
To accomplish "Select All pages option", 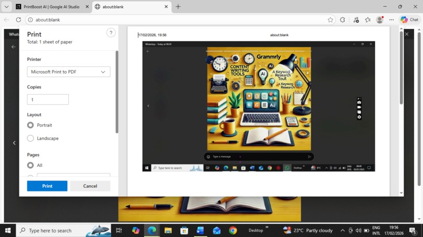I will 30,165.
